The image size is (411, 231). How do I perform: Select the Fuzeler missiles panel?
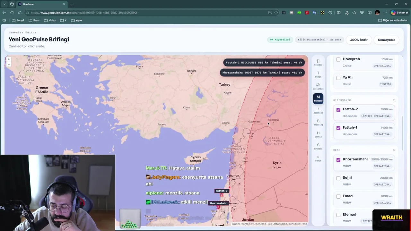point(318,98)
